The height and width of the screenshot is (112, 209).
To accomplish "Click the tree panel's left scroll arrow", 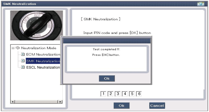I will click(13, 102).
